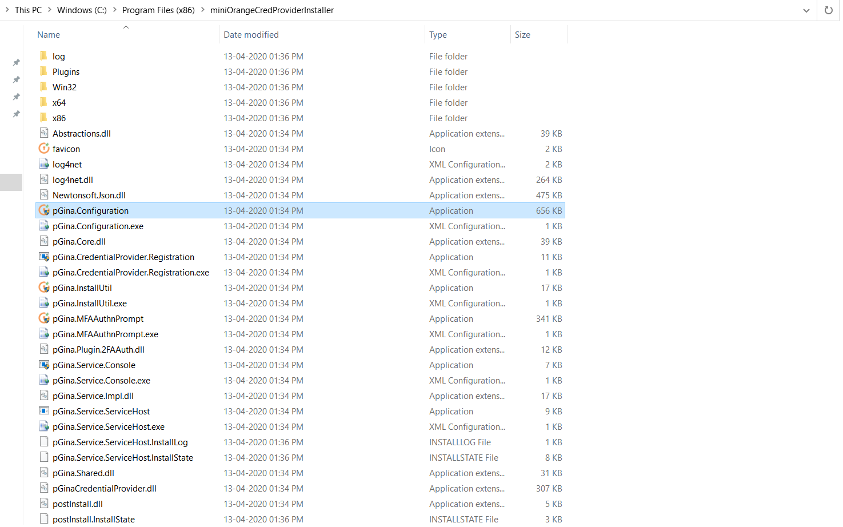Screen dimensions: 843x527
Task: Select the favicon orange icon
Action: tap(44, 149)
